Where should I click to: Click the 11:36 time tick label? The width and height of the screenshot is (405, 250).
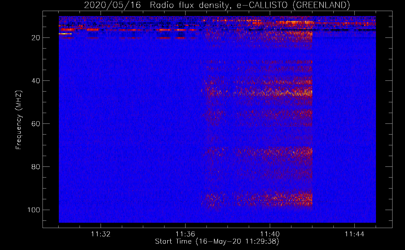(185, 234)
